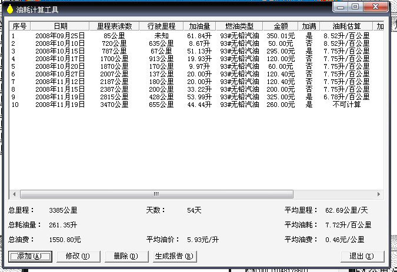Sort by the 序号 column header
The width and height of the screenshot is (397, 272).
coord(19,26)
